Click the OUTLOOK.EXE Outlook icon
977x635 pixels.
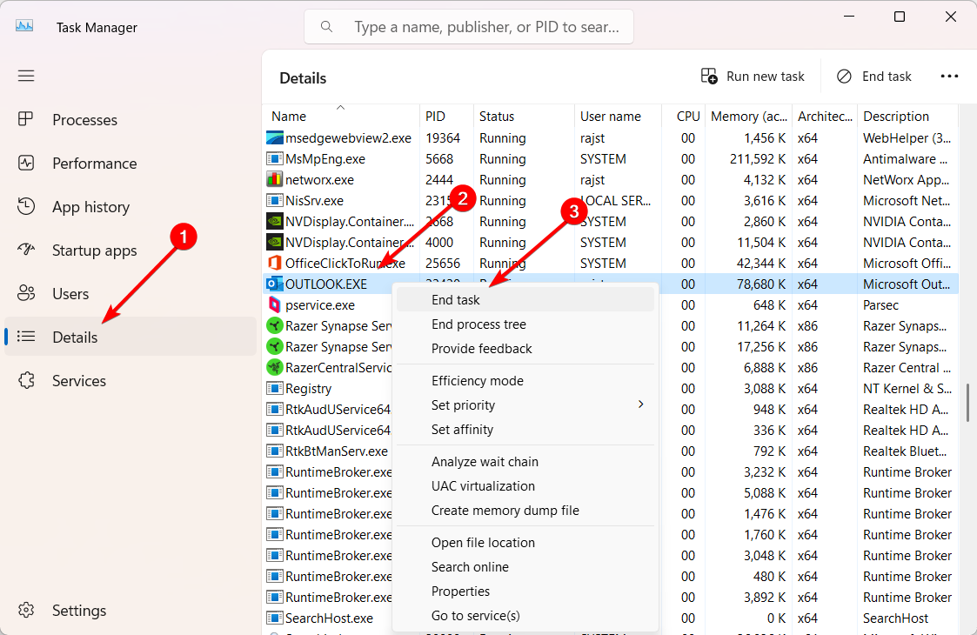274,284
